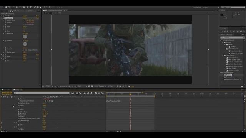Click the Skew Axis angle dial
Viewport: 246px width, 138px height.
pyautogui.click(x=25, y=37)
